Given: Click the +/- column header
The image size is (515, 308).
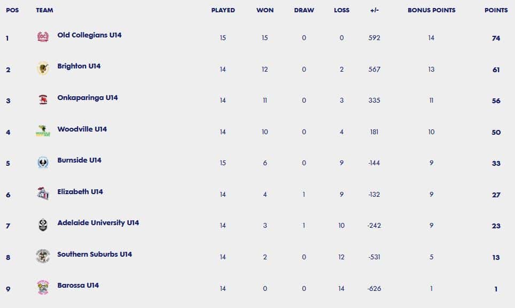Looking at the screenshot, I should click(x=374, y=10).
